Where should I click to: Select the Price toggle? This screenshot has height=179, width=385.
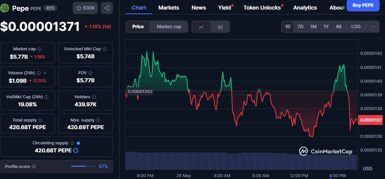[138, 27]
